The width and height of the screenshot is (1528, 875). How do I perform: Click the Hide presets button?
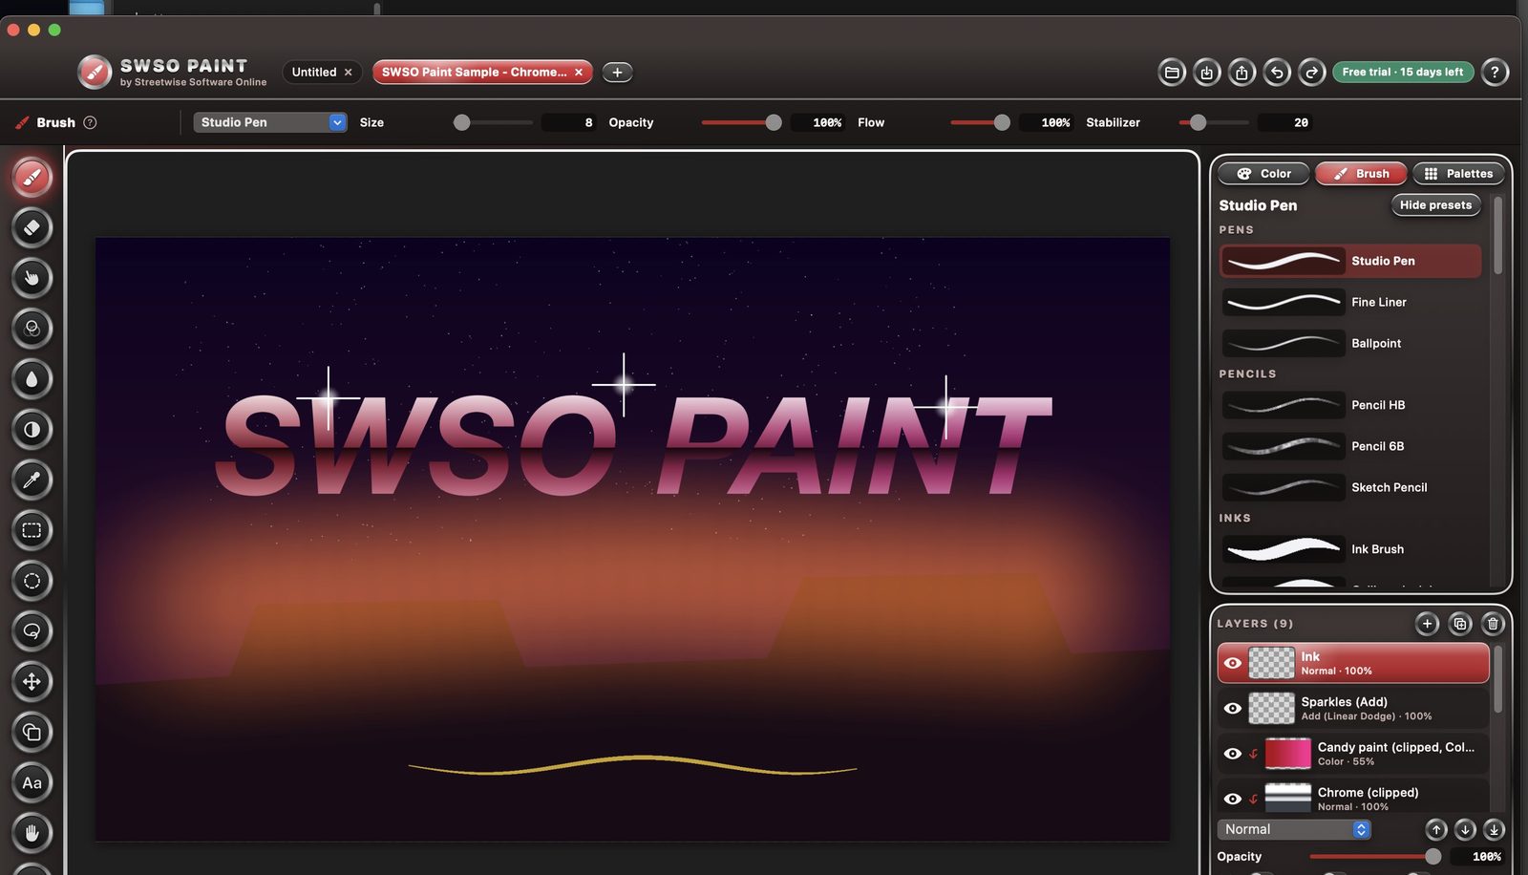coord(1435,204)
